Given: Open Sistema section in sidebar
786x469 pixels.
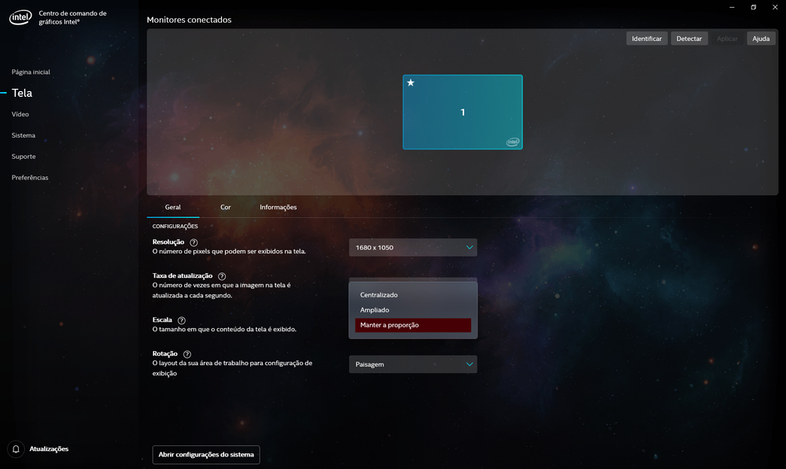Looking at the screenshot, I should point(24,135).
